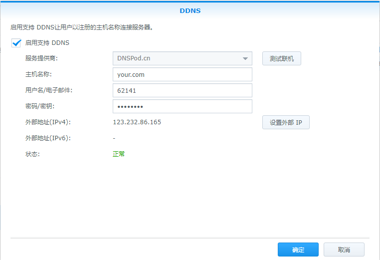Screen dimensions: 380x260
Task: Cancel the dialog with 取消
Action: tap(344, 250)
